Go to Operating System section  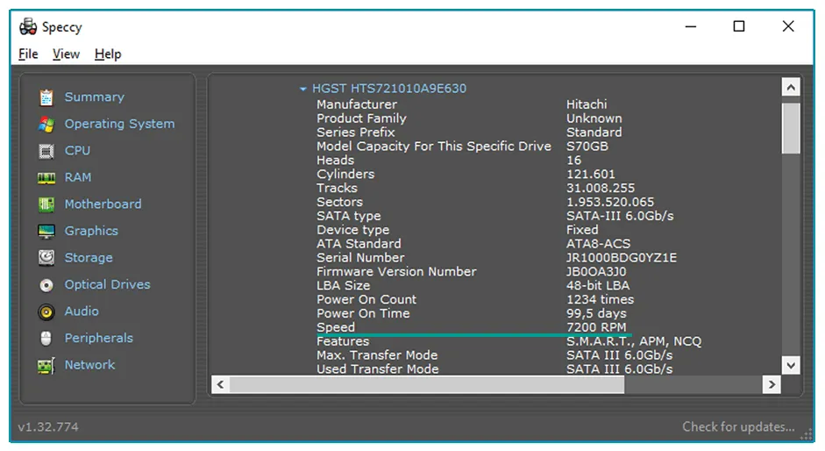(x=119, y=124)
